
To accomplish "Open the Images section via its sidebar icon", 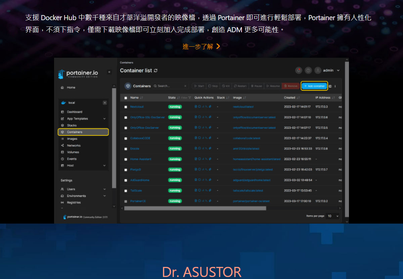I will (x=62, y=139).
